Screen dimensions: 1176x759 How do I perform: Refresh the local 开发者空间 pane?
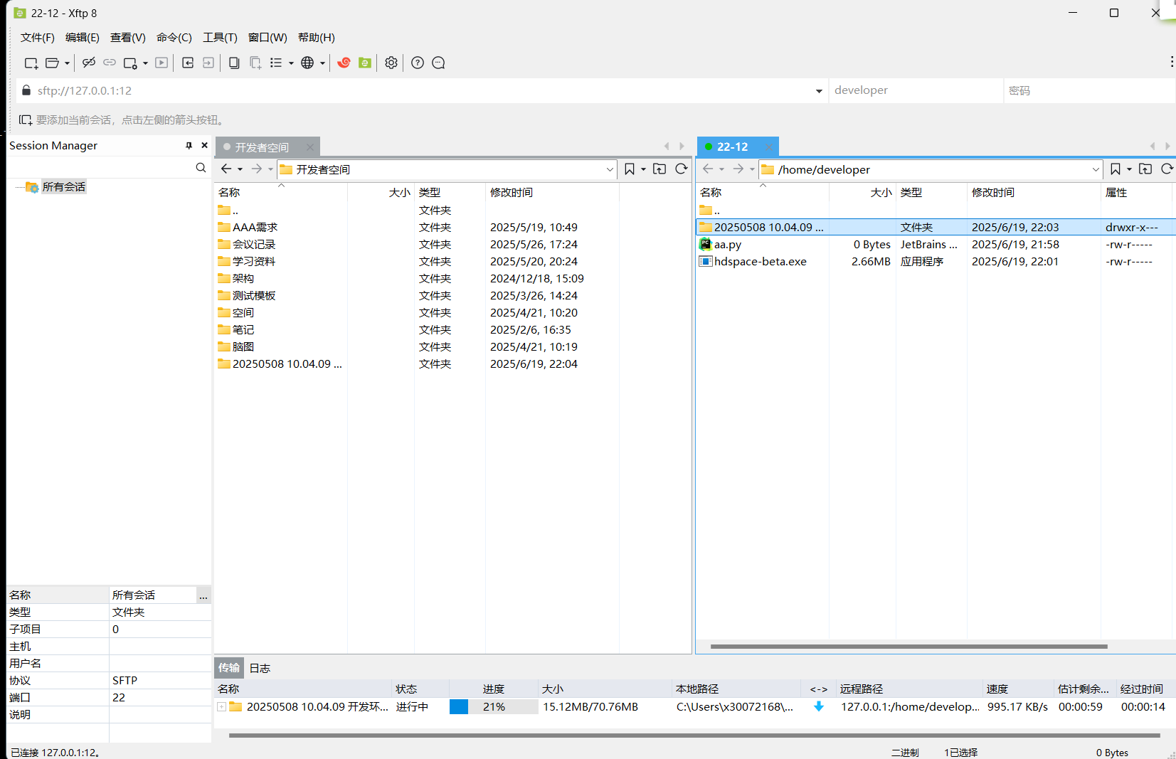(x=682, y=169)
